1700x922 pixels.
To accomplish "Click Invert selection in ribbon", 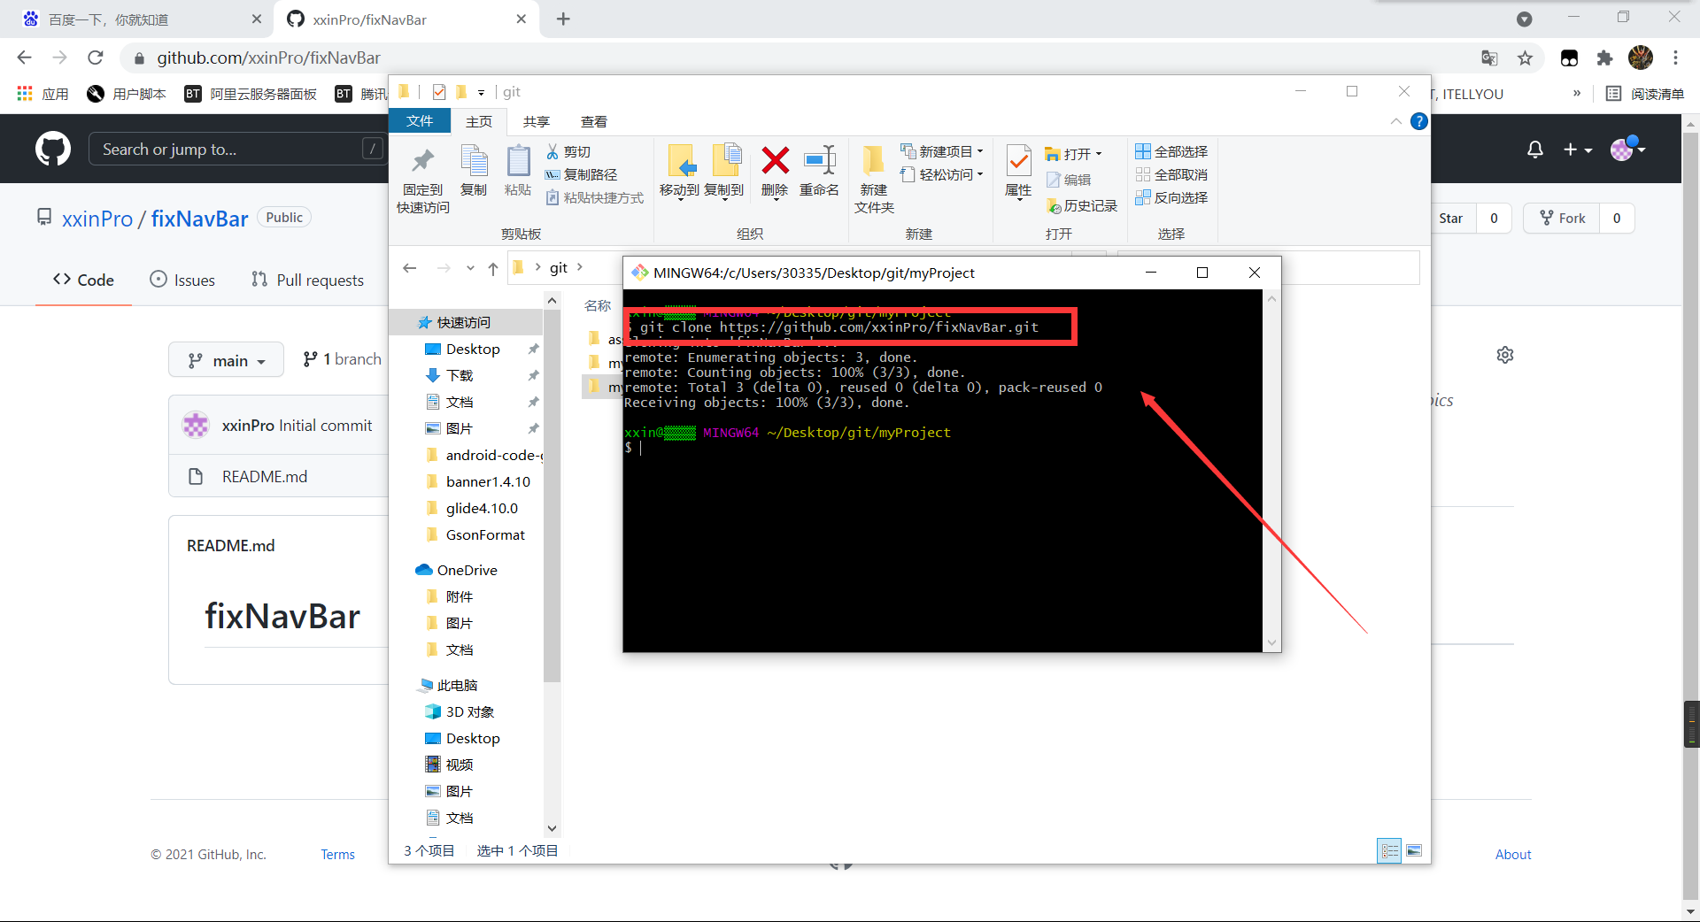I will click(1171, 198).
